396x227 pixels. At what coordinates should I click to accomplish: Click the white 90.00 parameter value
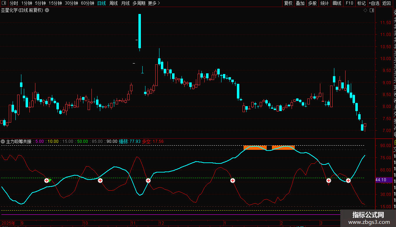click(x=112, y=141)
